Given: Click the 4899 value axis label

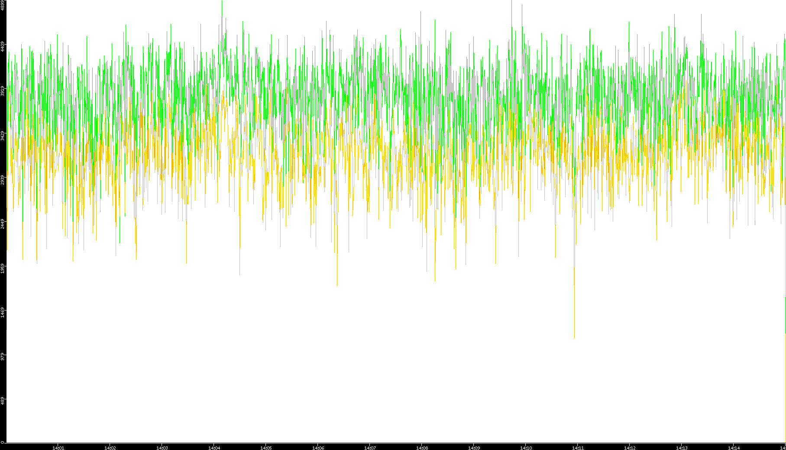Looking at the screenshot, I should [x=3, y=5].
